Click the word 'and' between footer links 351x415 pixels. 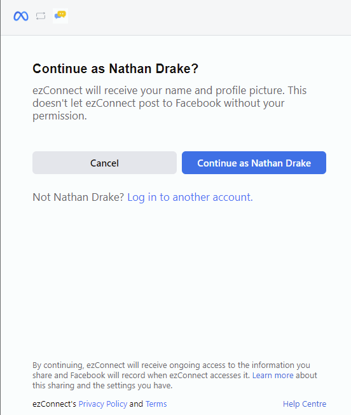(136, 404)
